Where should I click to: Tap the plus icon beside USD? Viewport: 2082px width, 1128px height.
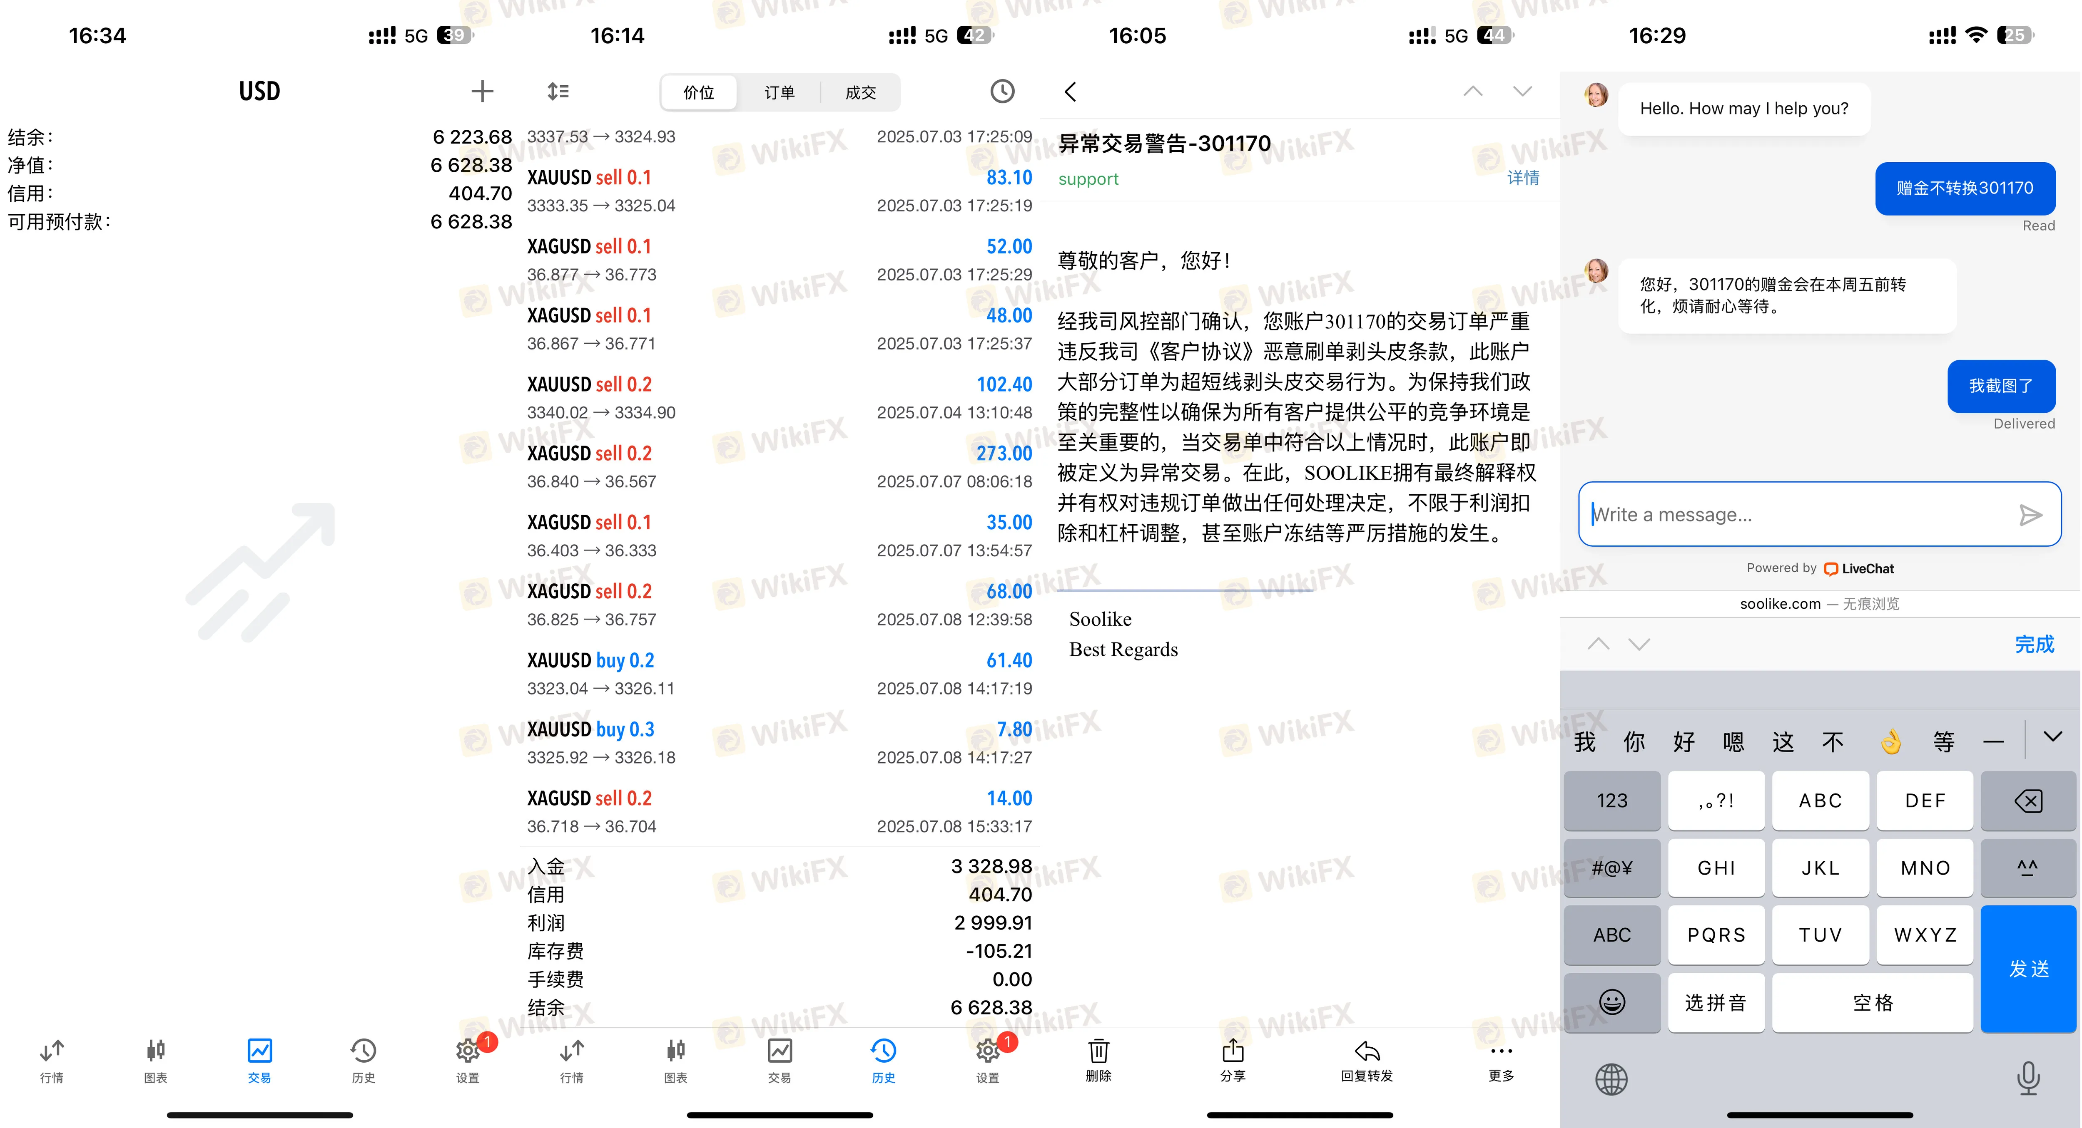pyautogui.click(x=482, y=91)
